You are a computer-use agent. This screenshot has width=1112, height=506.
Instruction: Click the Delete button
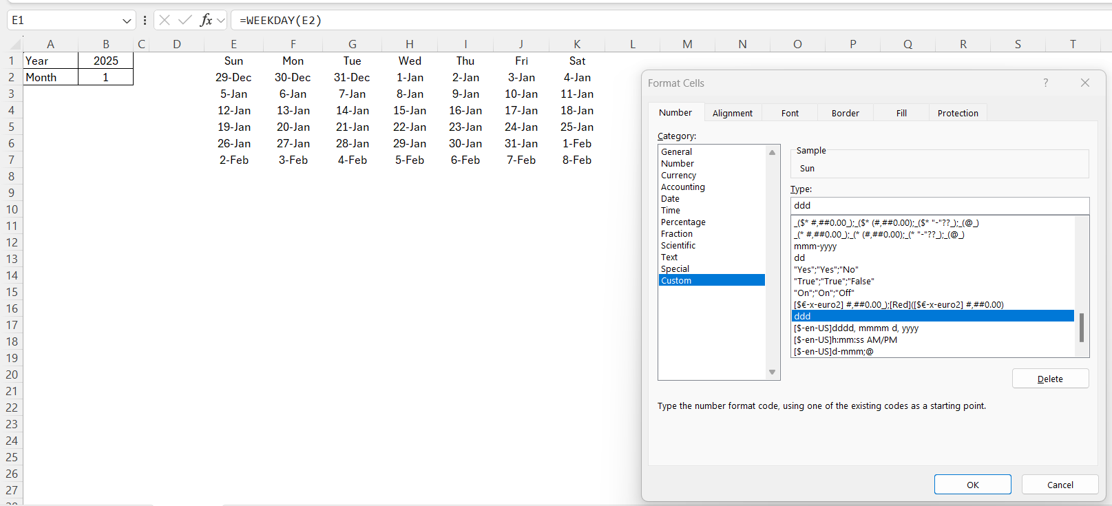click(x=1050, y=379)
